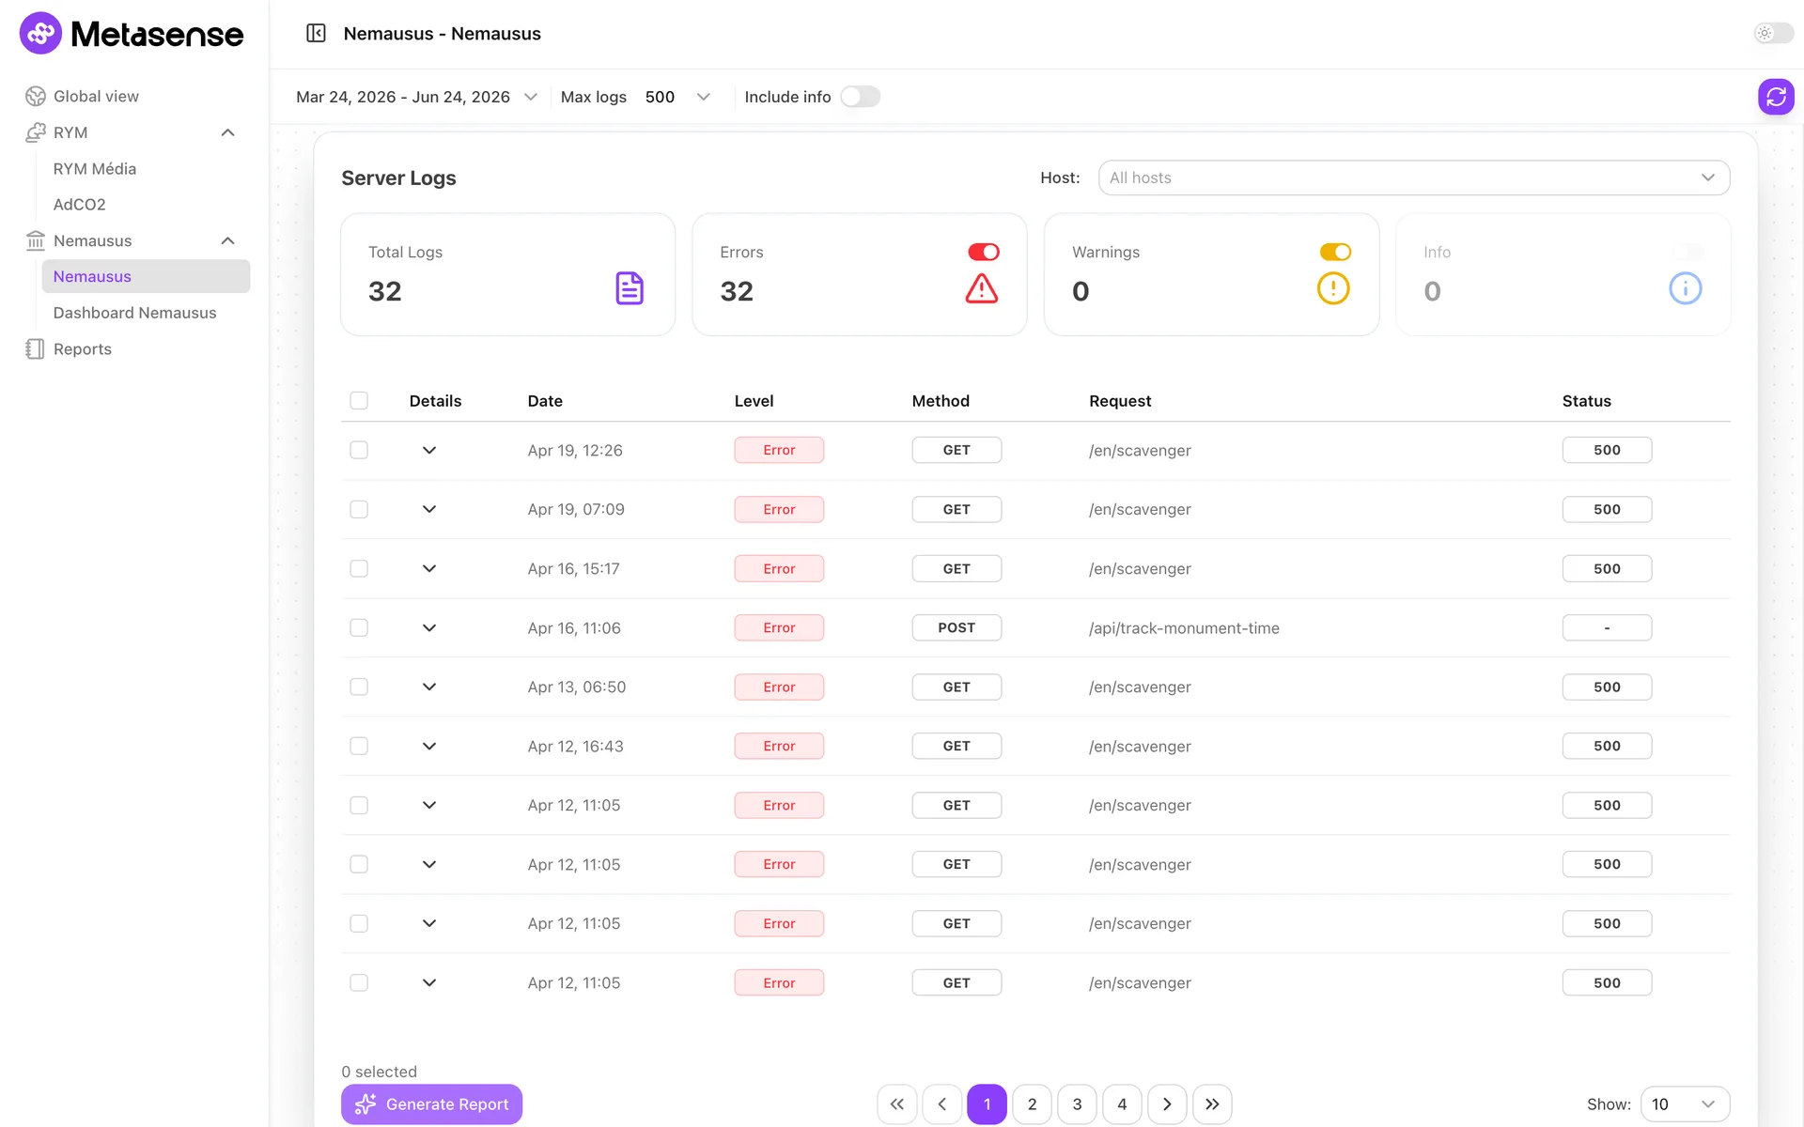1804x1127 pixels.
Task: Click the Errors warning triangle icon
Action: pos(981,288)
